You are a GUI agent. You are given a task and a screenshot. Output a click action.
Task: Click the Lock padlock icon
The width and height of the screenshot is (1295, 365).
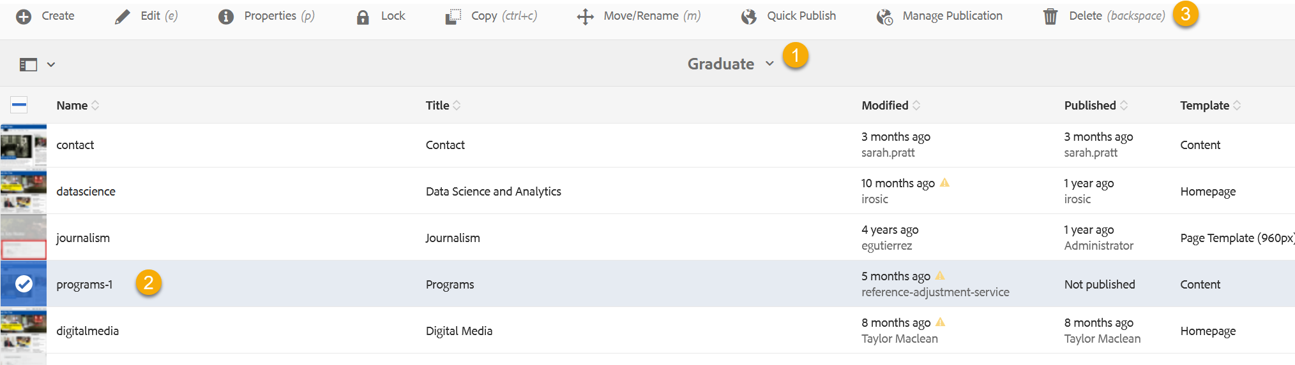[363, 17]
